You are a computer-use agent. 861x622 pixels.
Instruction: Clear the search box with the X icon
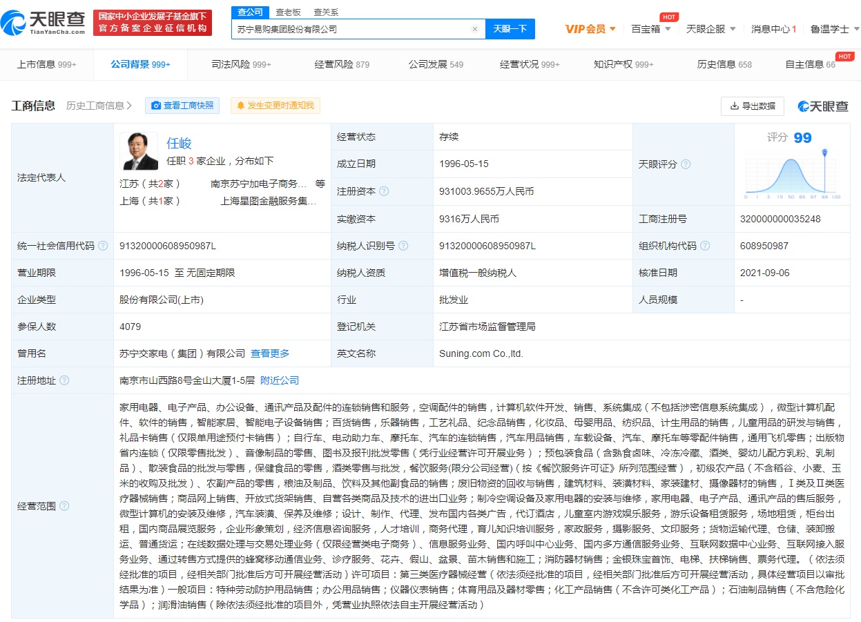coord(475,29)
